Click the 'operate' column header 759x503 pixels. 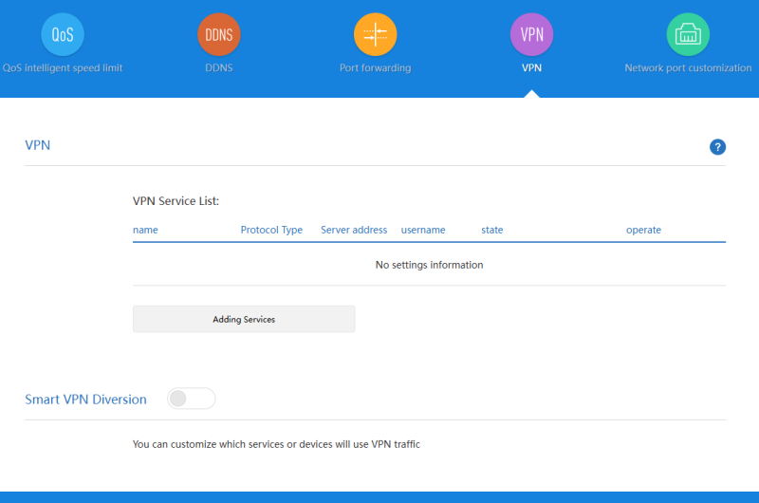point(643,230)
